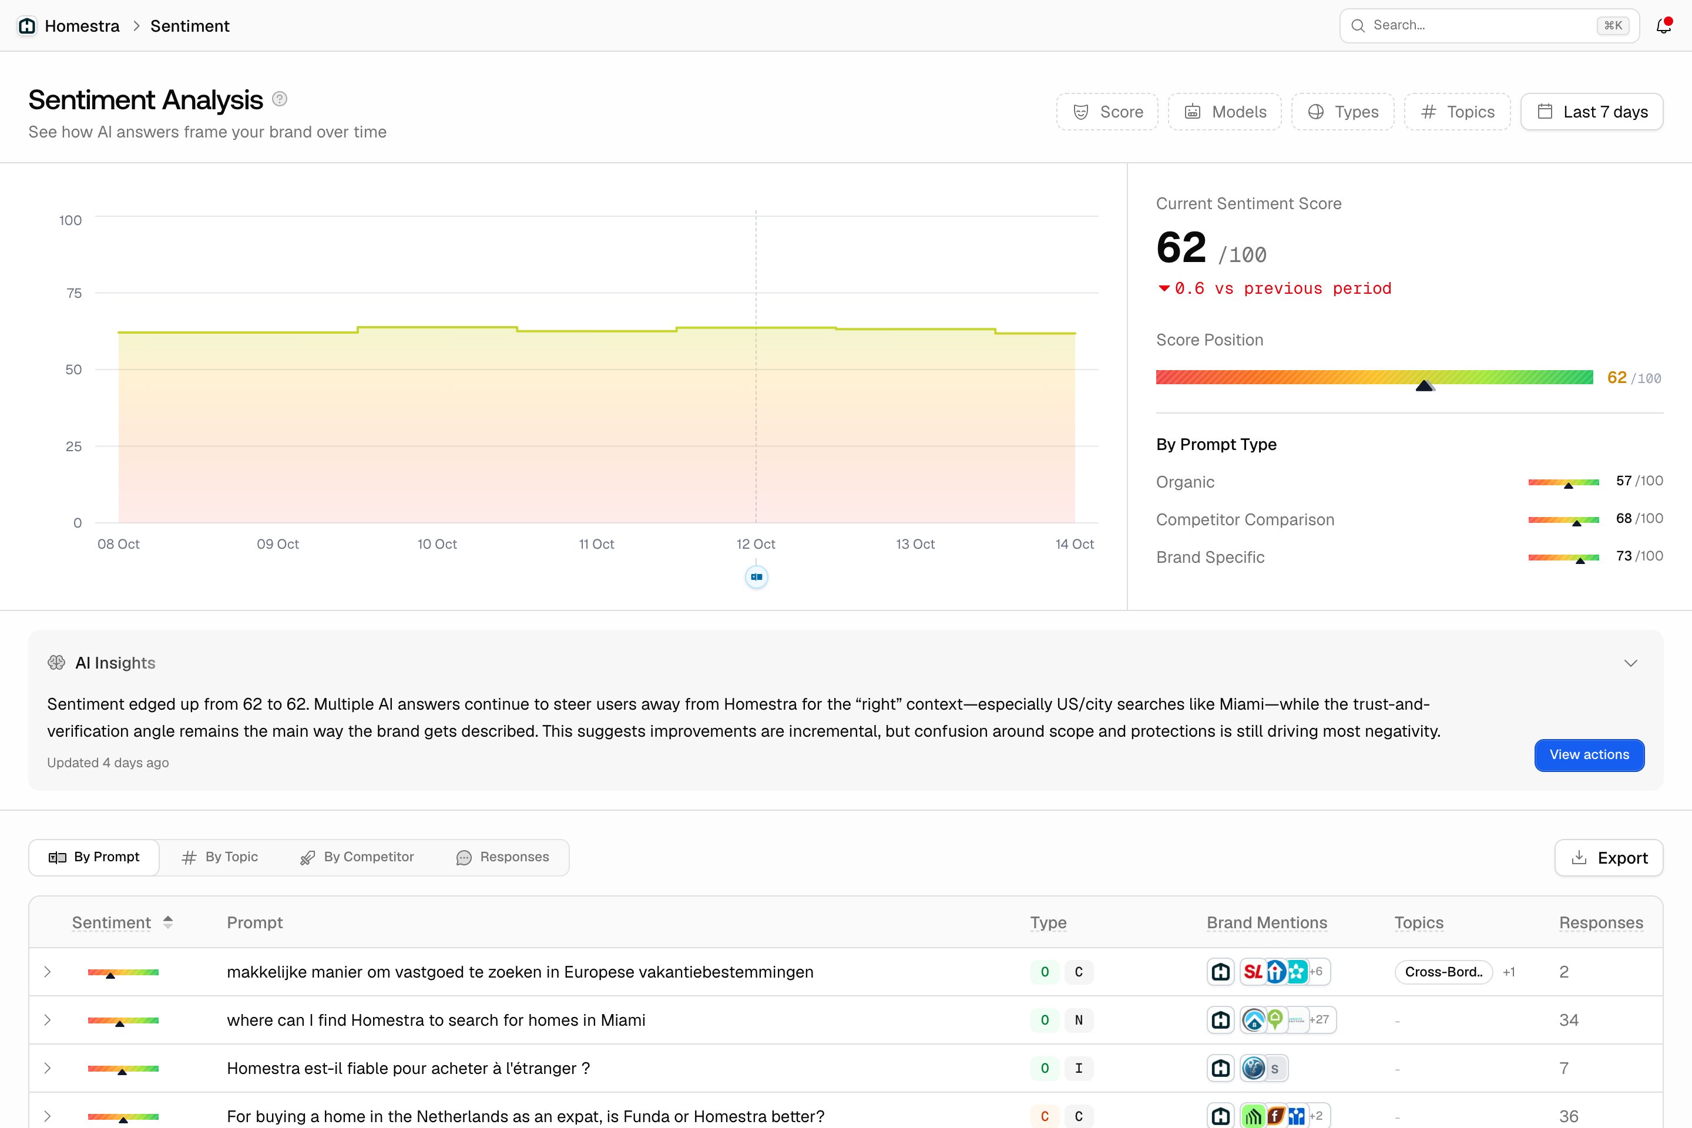Screen dimensions: 1692x1128
Task: Switch to the By Topic tab
Action: tap(219, 857)
